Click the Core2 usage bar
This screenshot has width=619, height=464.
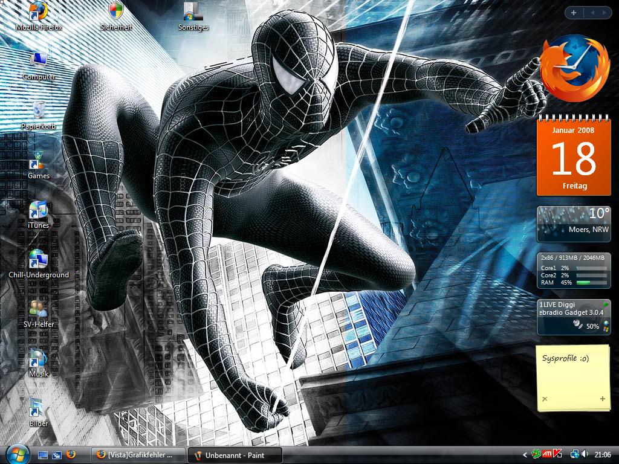pyautogui.click(x=591, y=275)
